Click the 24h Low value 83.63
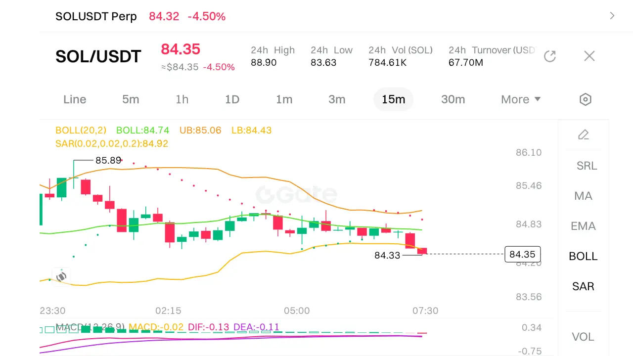This screenshot has width=633, height=356. [x=323, y=63]
